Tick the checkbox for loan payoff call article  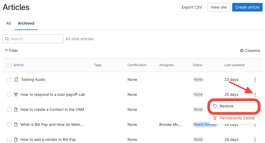[x=9, y=95]
